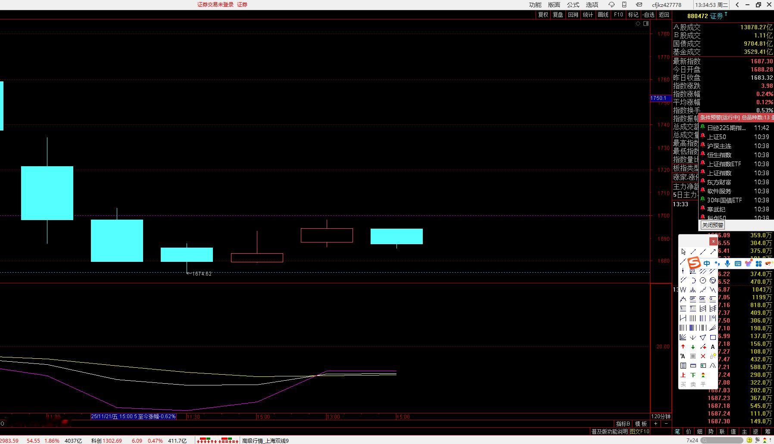
Task: Switch to the 联 tab
Action: [722, 432]
